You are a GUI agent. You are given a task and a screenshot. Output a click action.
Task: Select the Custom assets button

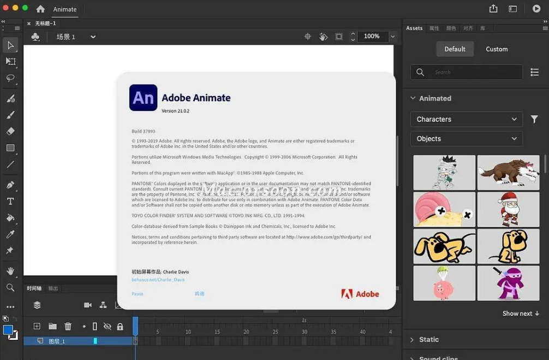497,49
